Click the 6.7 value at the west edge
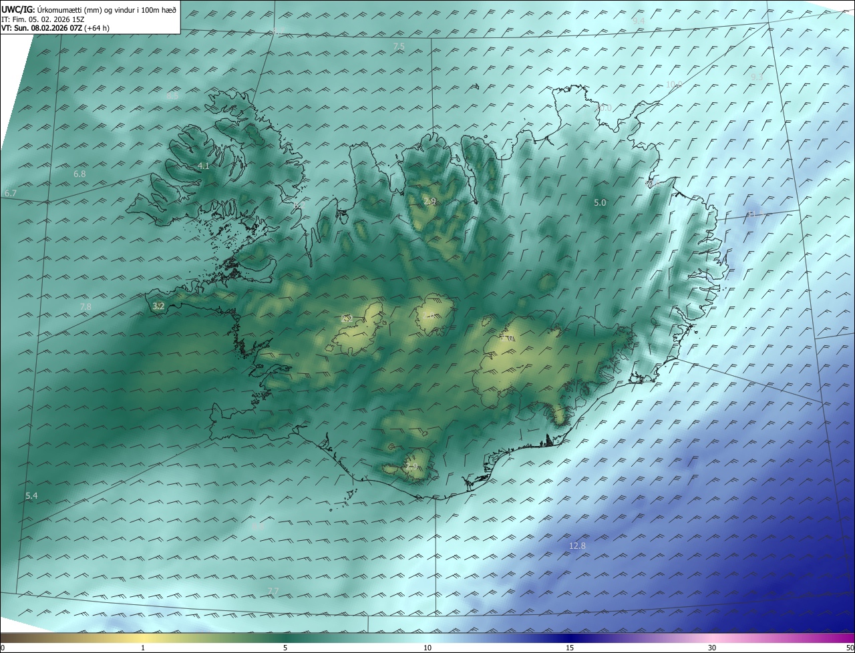Screen dimensions: 855x653 [x=10, y=193]
